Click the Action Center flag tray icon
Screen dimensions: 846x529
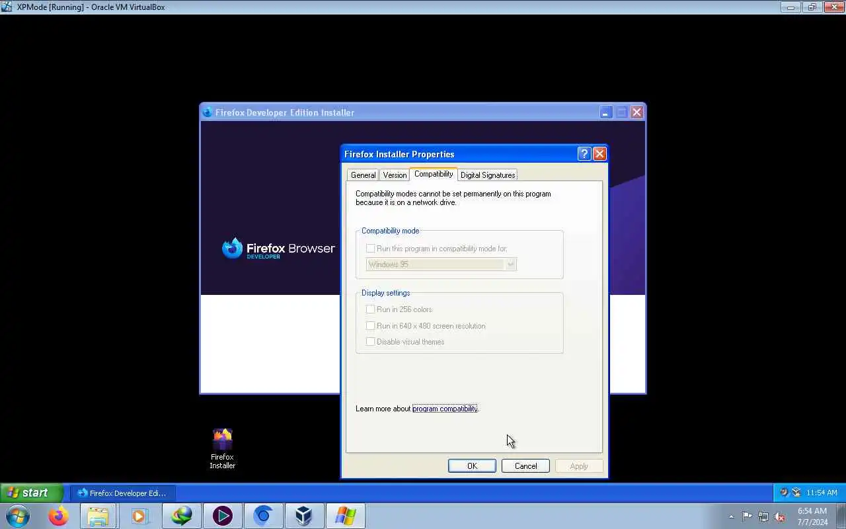pyautogui.click(x=747, y=516)
